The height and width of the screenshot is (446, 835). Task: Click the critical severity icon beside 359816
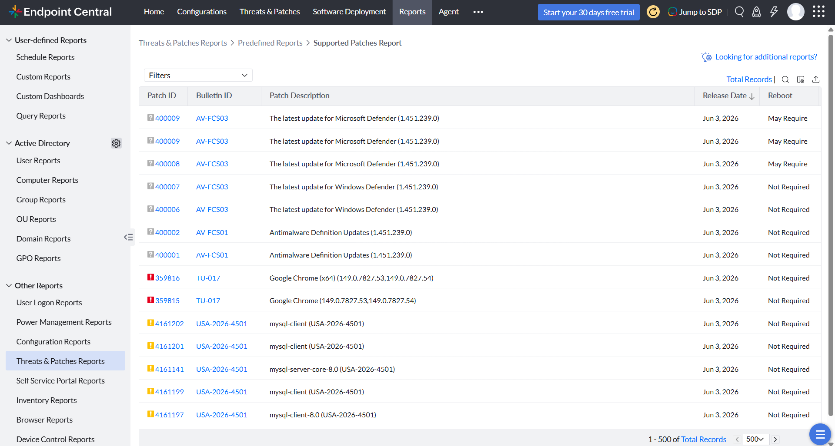pos(150,278)
